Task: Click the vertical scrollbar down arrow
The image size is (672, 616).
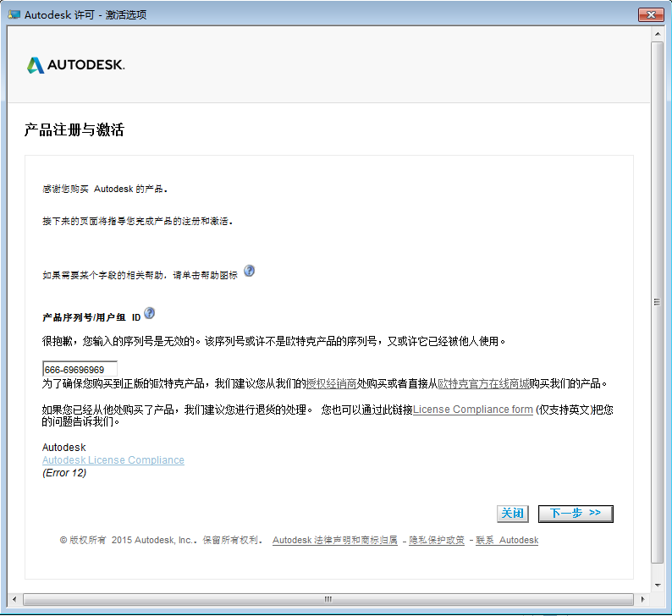Action: [658, 585]
